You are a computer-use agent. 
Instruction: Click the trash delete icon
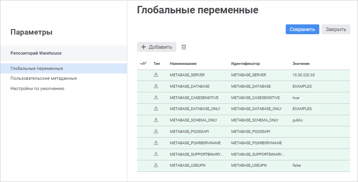coord(184,47)
